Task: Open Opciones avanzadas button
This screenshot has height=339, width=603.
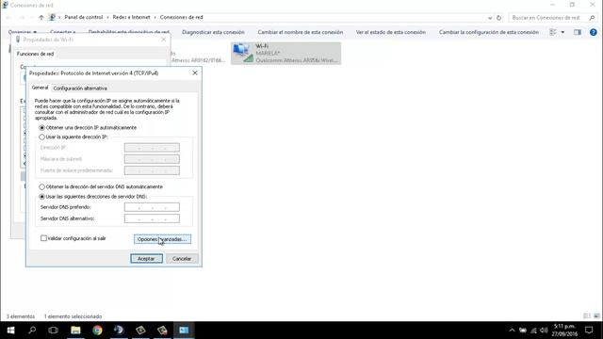Action: 162,239
